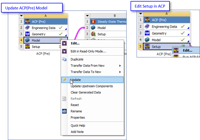Click column A header in left system
The height and width of the screenshot is (140, 200).
coord(46,16)
